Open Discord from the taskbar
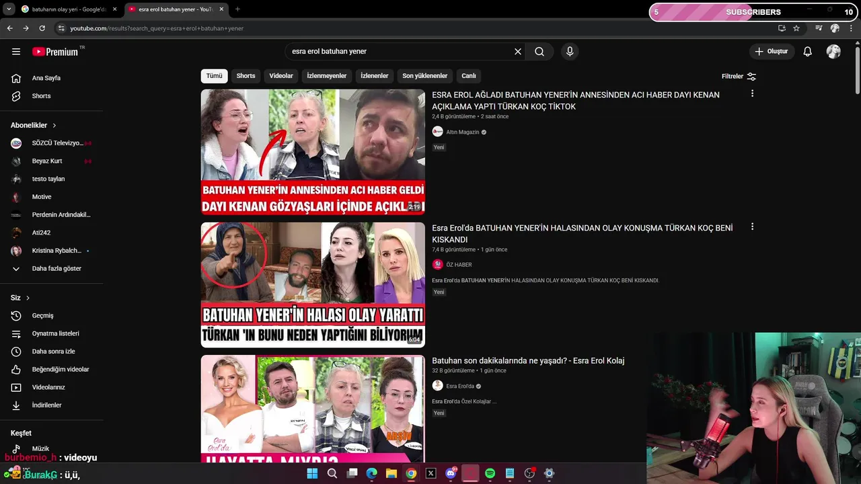This screenshot has height=484, width=861. (451, 473)
